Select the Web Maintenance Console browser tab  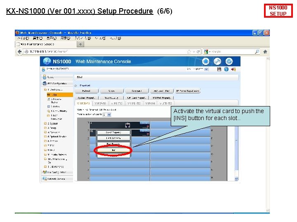(x=45, y=44)
